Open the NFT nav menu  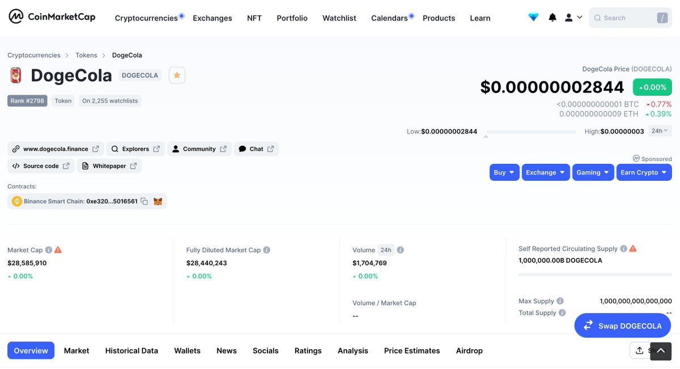coord(254,18)
